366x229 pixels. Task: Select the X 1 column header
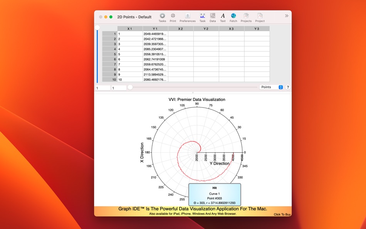[x=130, y=29]
